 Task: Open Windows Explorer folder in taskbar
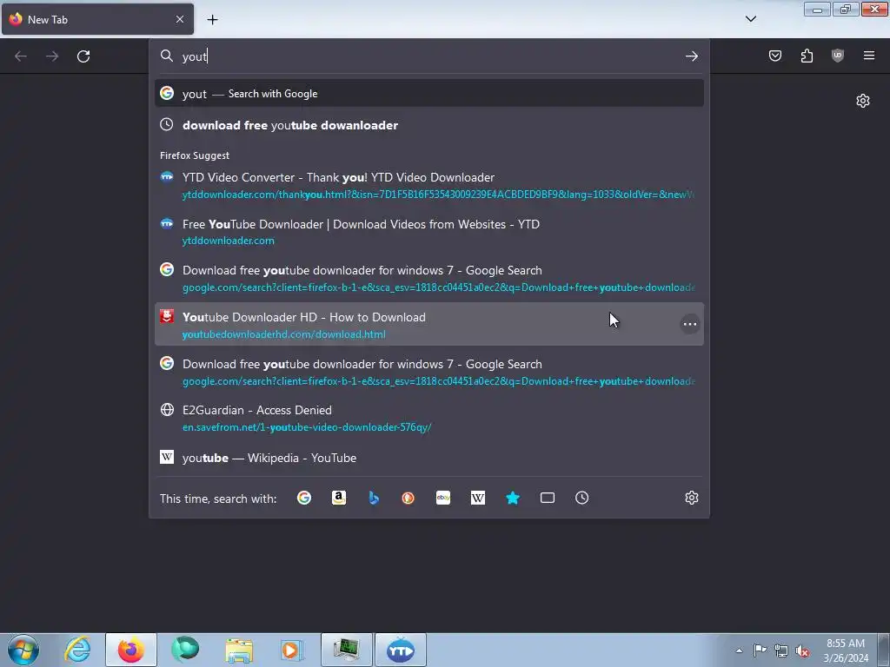coord(239,650)
